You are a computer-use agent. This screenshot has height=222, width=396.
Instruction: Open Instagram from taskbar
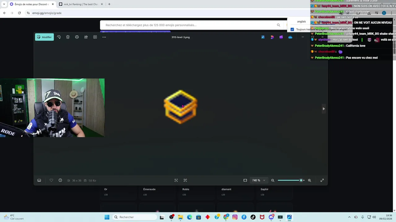coord(235,217)
